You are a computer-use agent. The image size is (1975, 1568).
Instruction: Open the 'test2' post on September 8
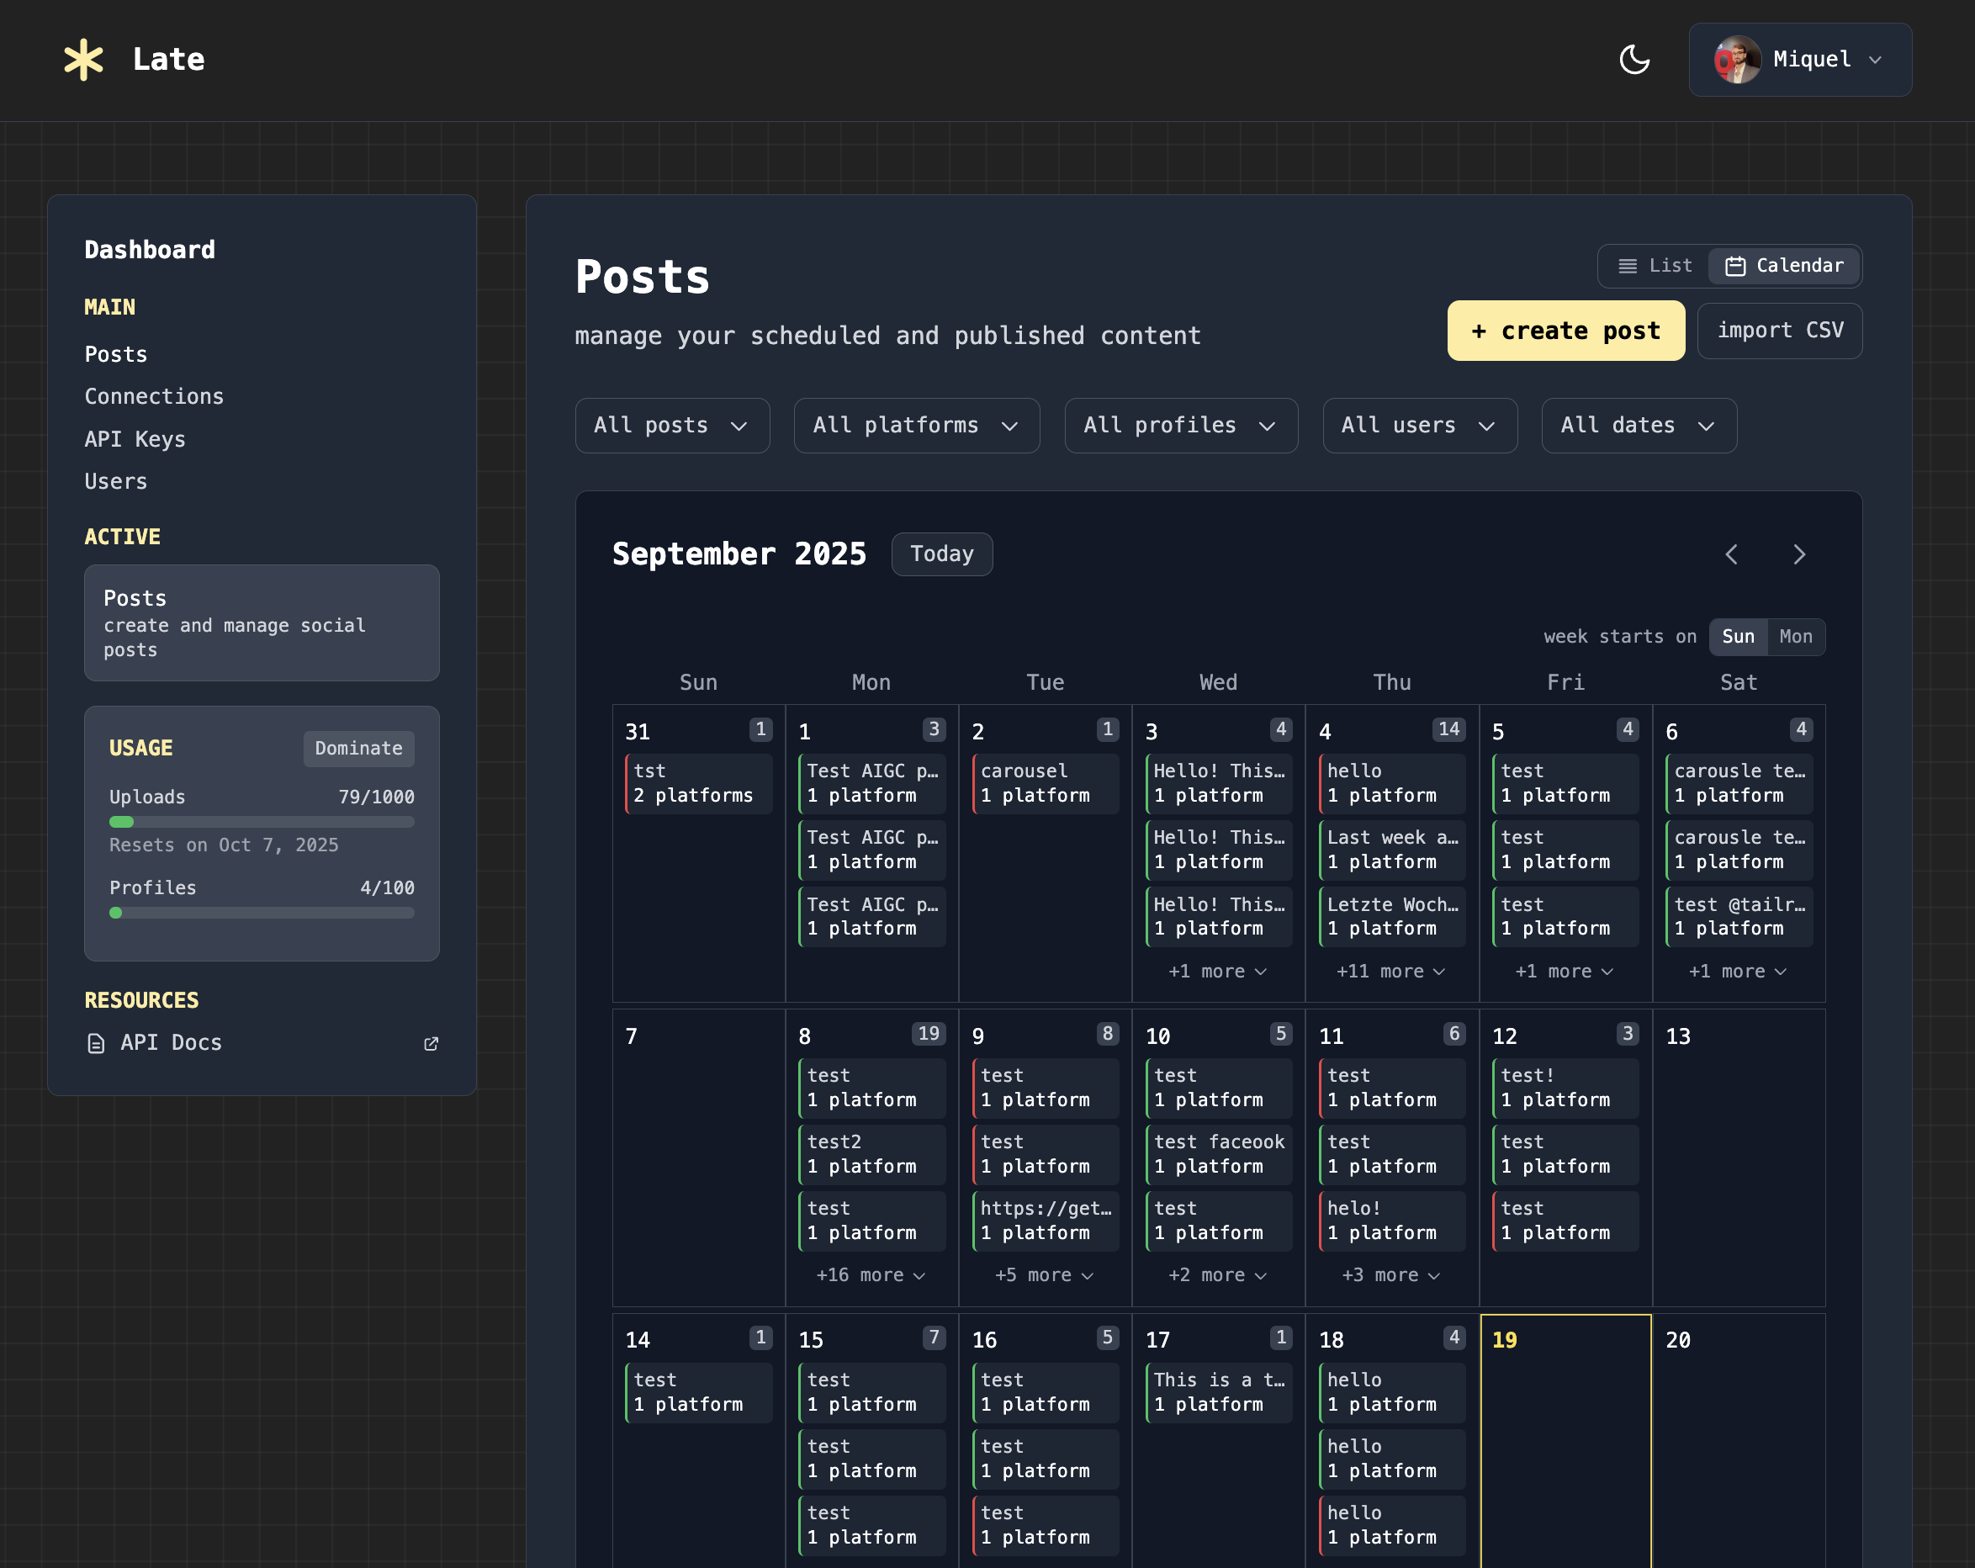coord(871,1154)
